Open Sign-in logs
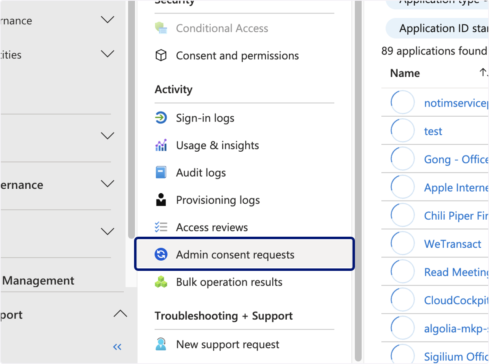The width and height of the screenshot is (489, 364). coord(205,118)
